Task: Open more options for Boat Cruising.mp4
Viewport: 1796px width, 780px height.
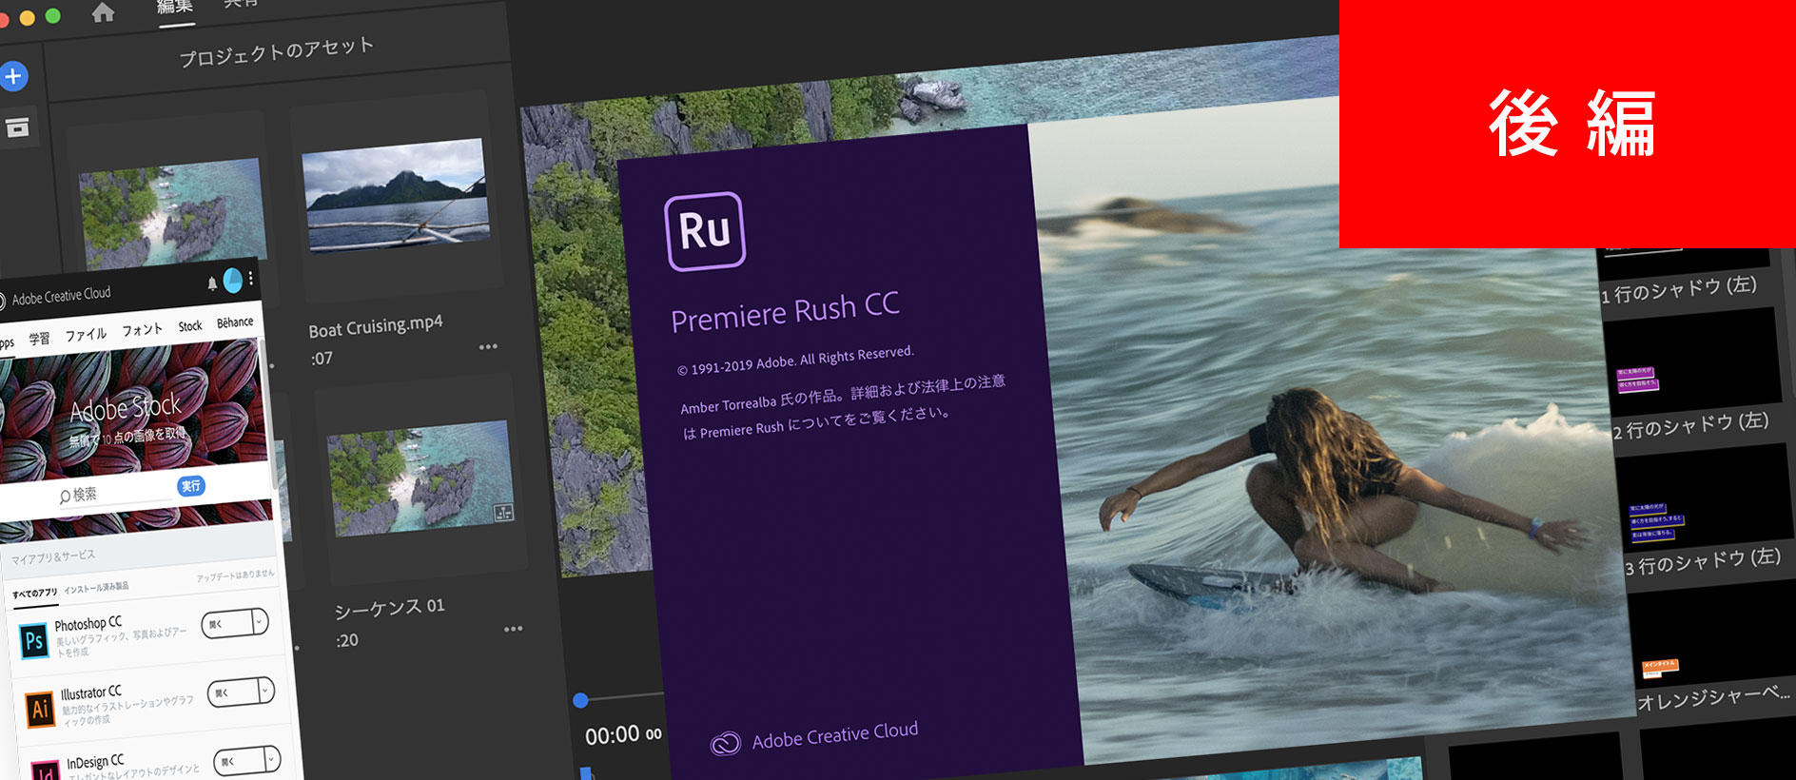Action: click(x=488, y=347)
